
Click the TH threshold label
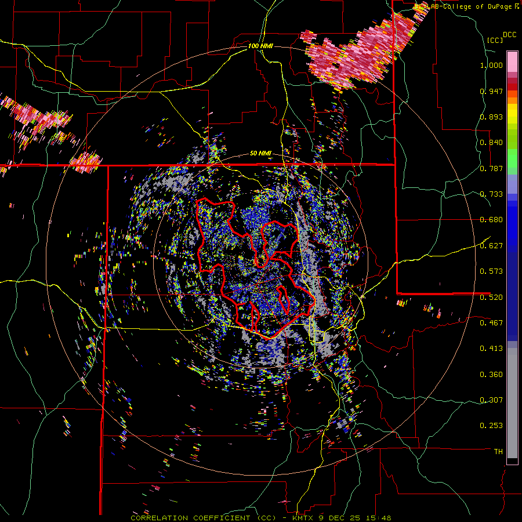pos(498,451)
